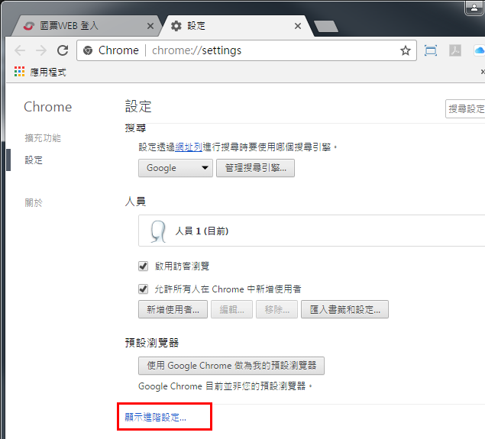Bookmark this page with the star icon
485x439 pixels.
[406, 50]
